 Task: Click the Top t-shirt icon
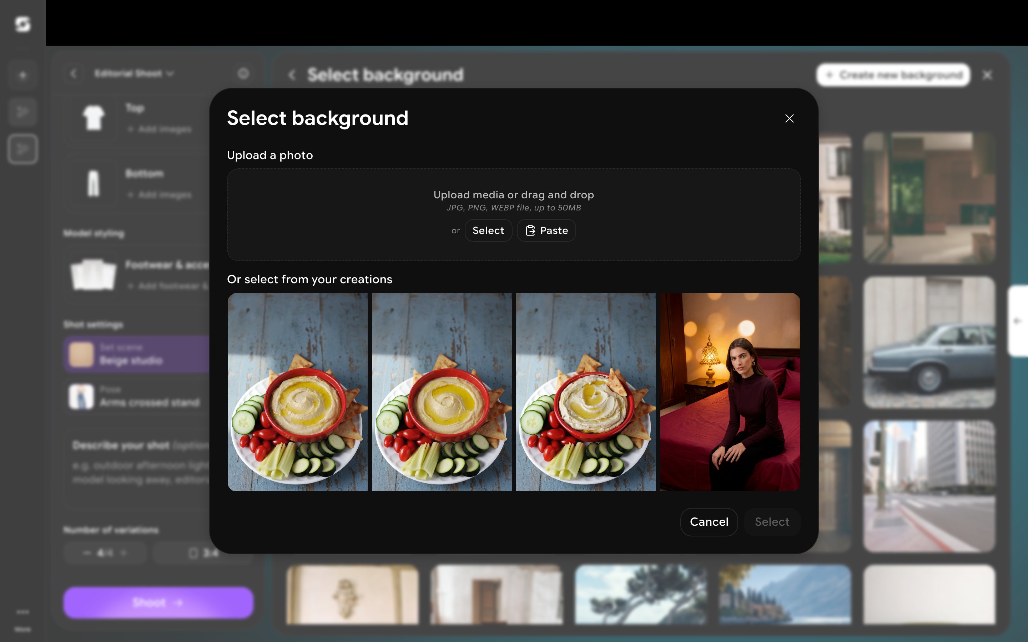[94, 118]
